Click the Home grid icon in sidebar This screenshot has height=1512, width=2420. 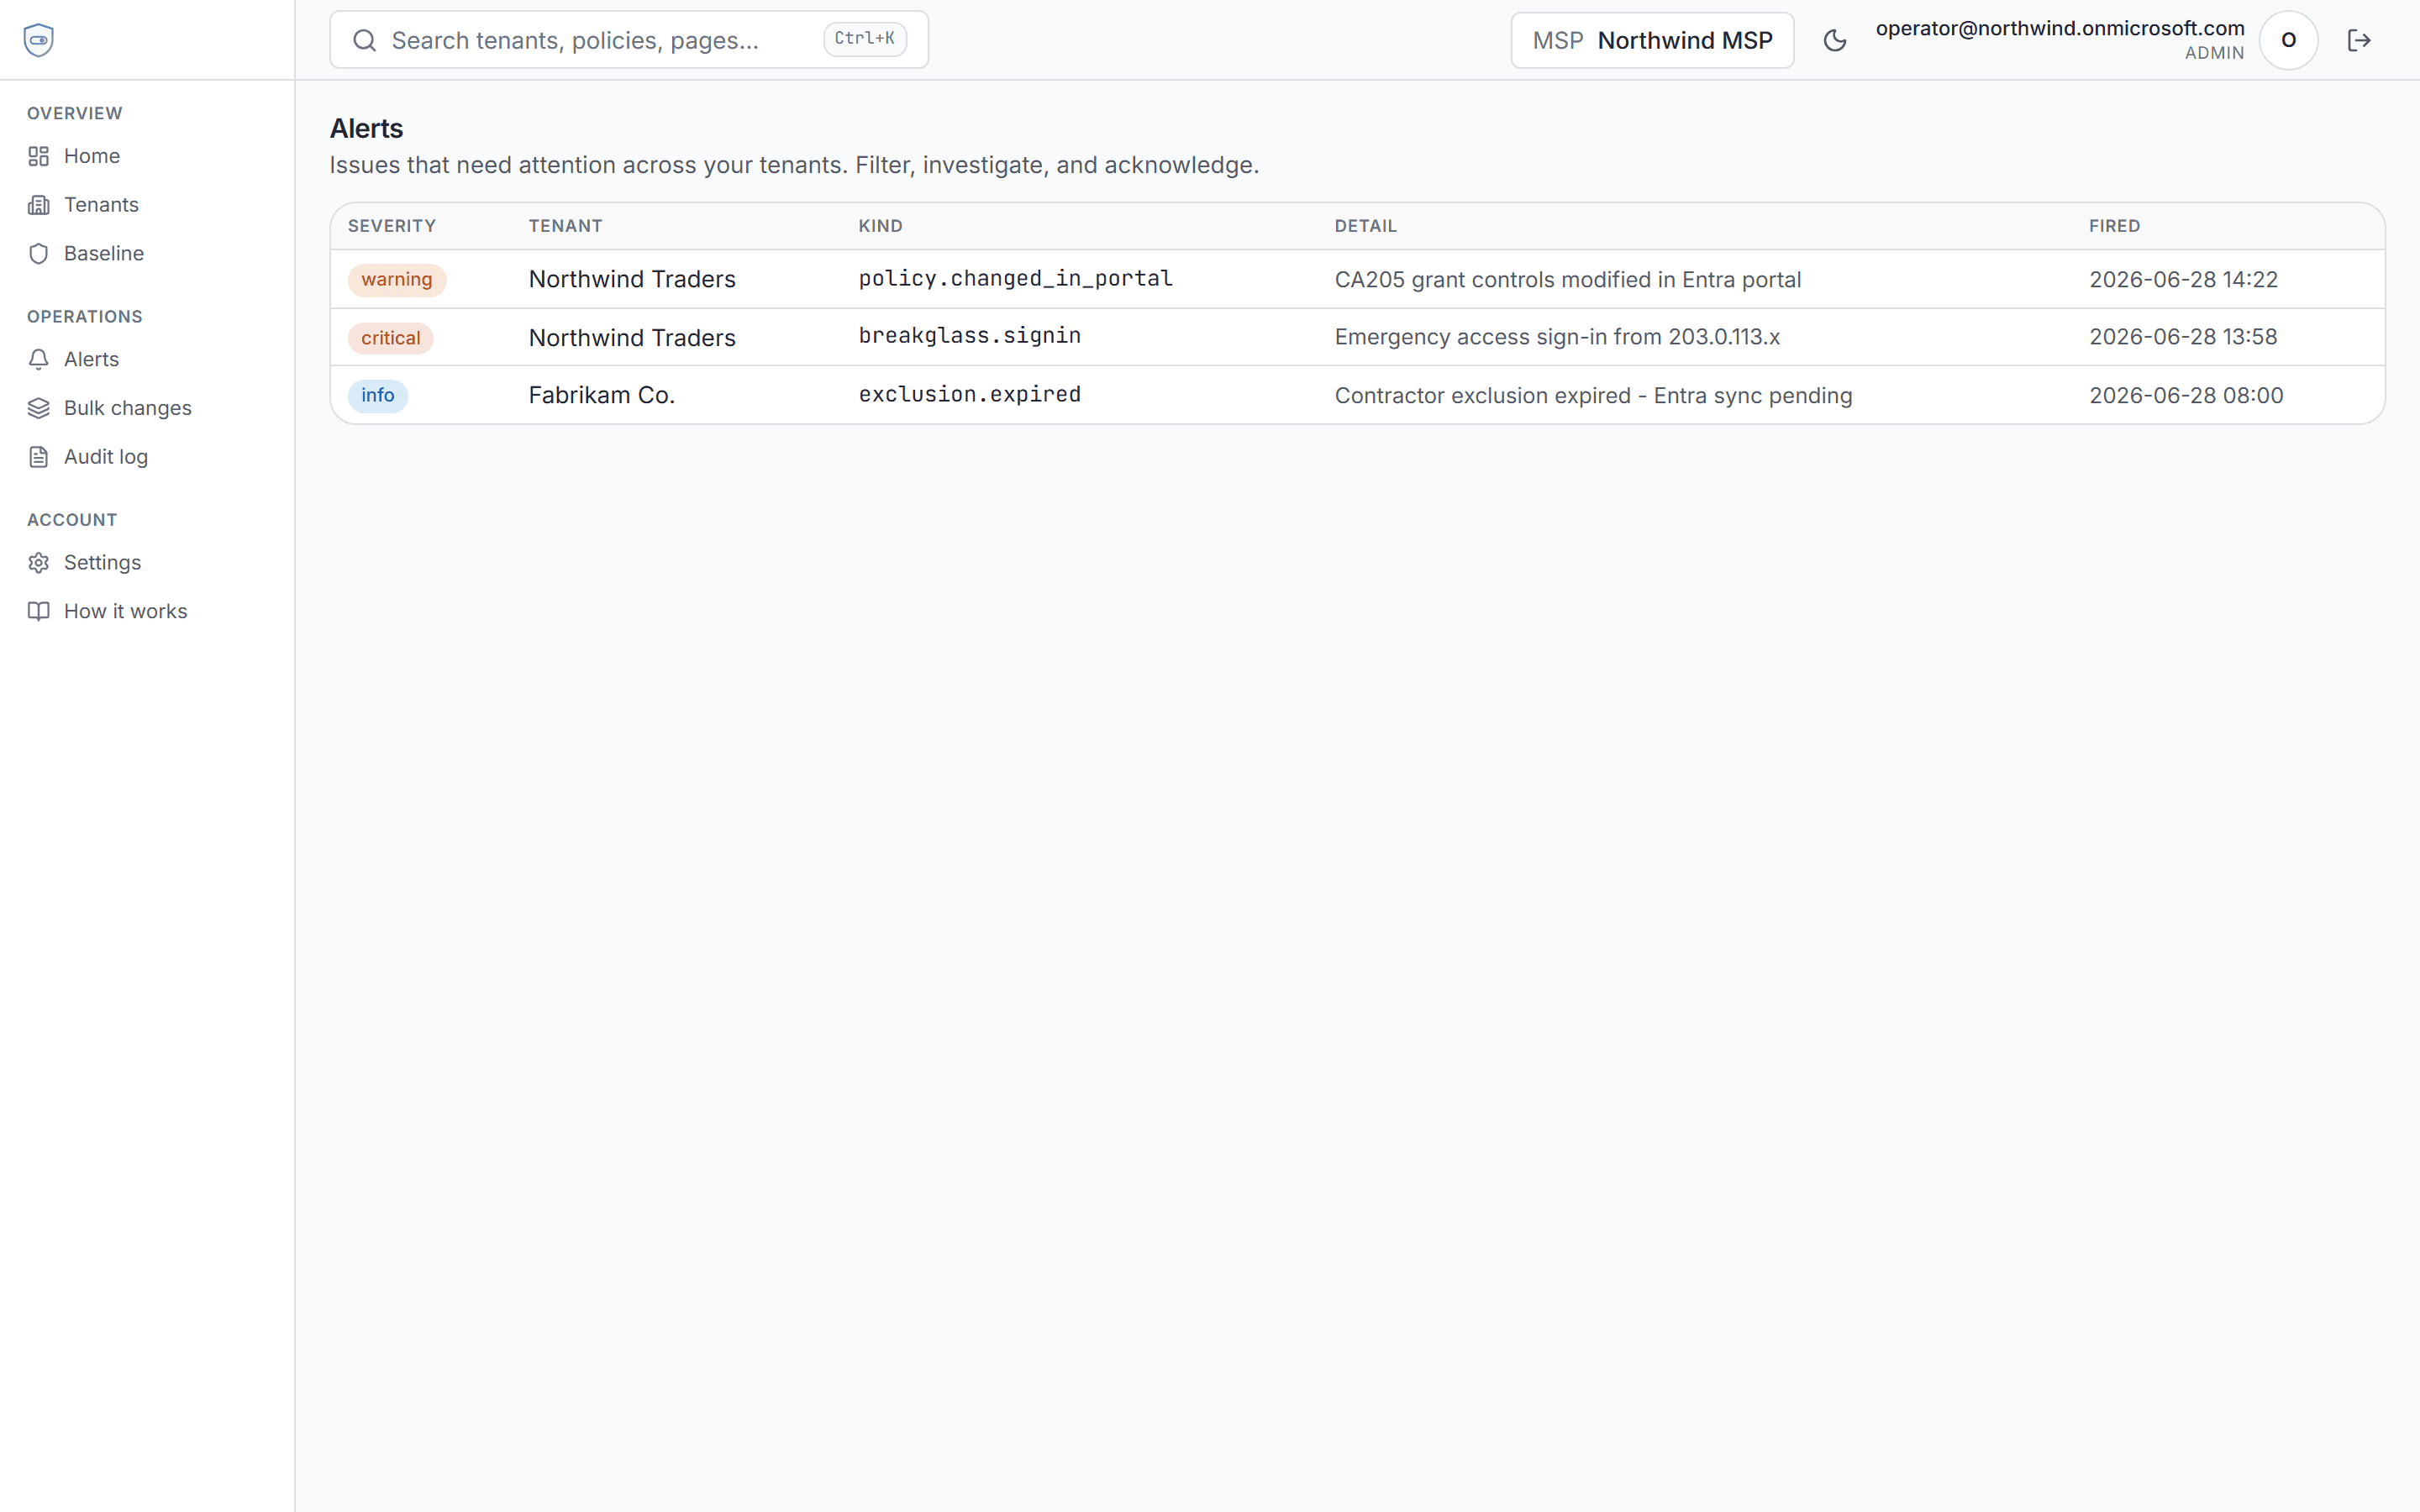[x=38, y=156]
